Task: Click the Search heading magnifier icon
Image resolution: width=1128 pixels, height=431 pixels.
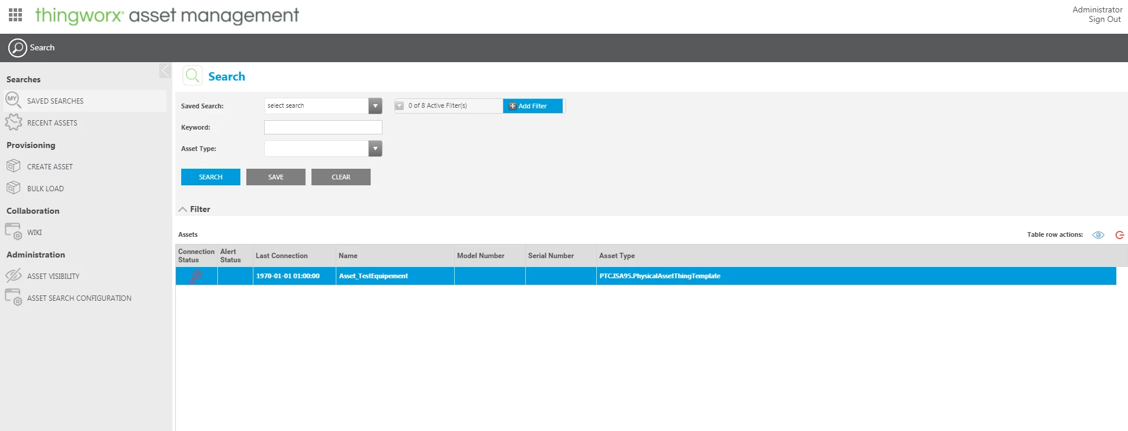Action: pyautogui.click(x=192, y=76)
